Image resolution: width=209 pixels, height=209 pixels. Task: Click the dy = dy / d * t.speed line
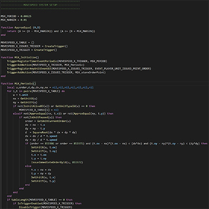tap(41, 140)
